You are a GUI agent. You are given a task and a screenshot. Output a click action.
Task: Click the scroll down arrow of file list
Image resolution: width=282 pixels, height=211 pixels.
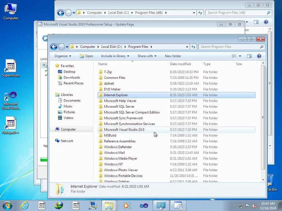point(263,180)
